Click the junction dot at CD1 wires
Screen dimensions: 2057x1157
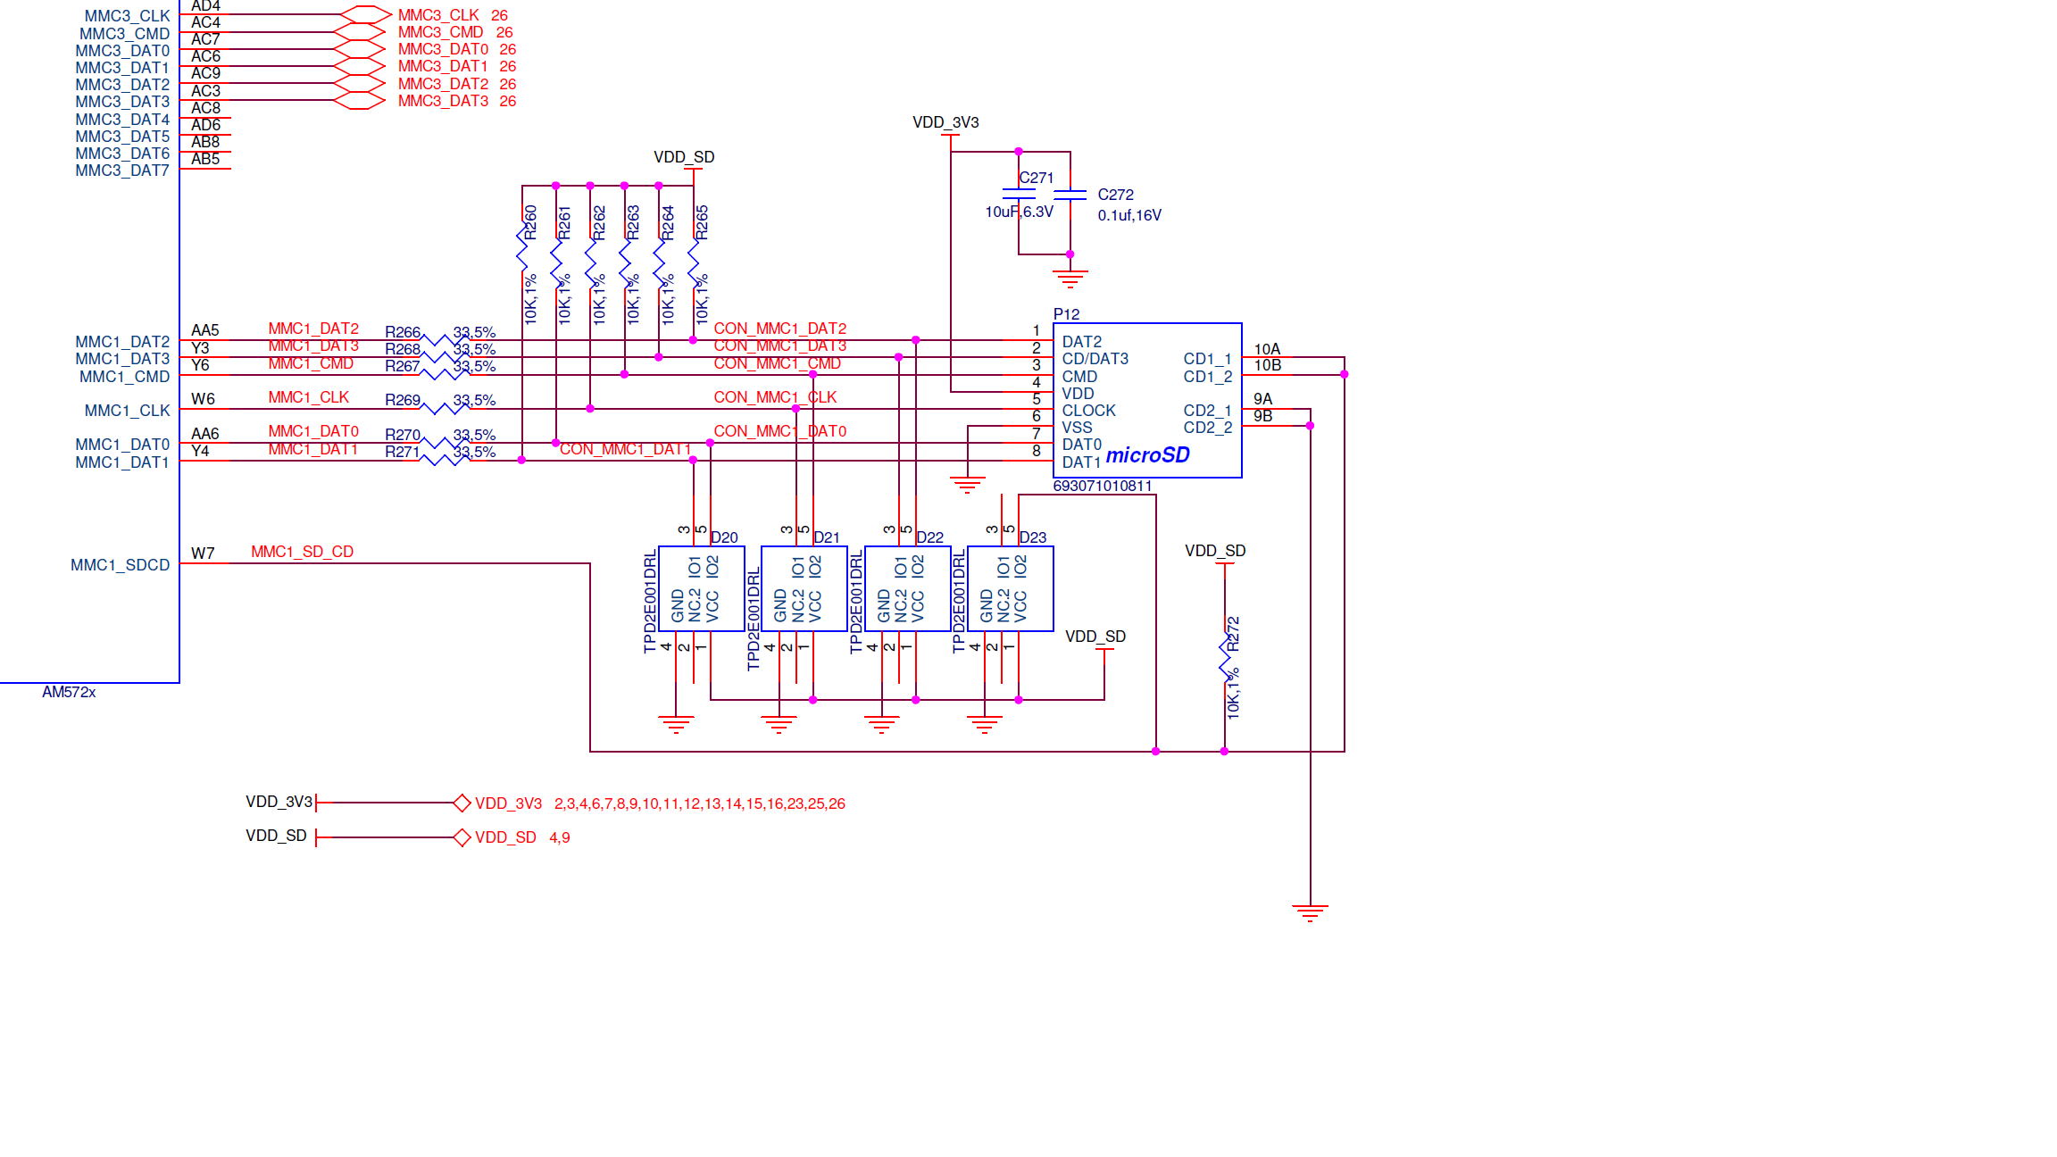click(x=1344, y=374)
